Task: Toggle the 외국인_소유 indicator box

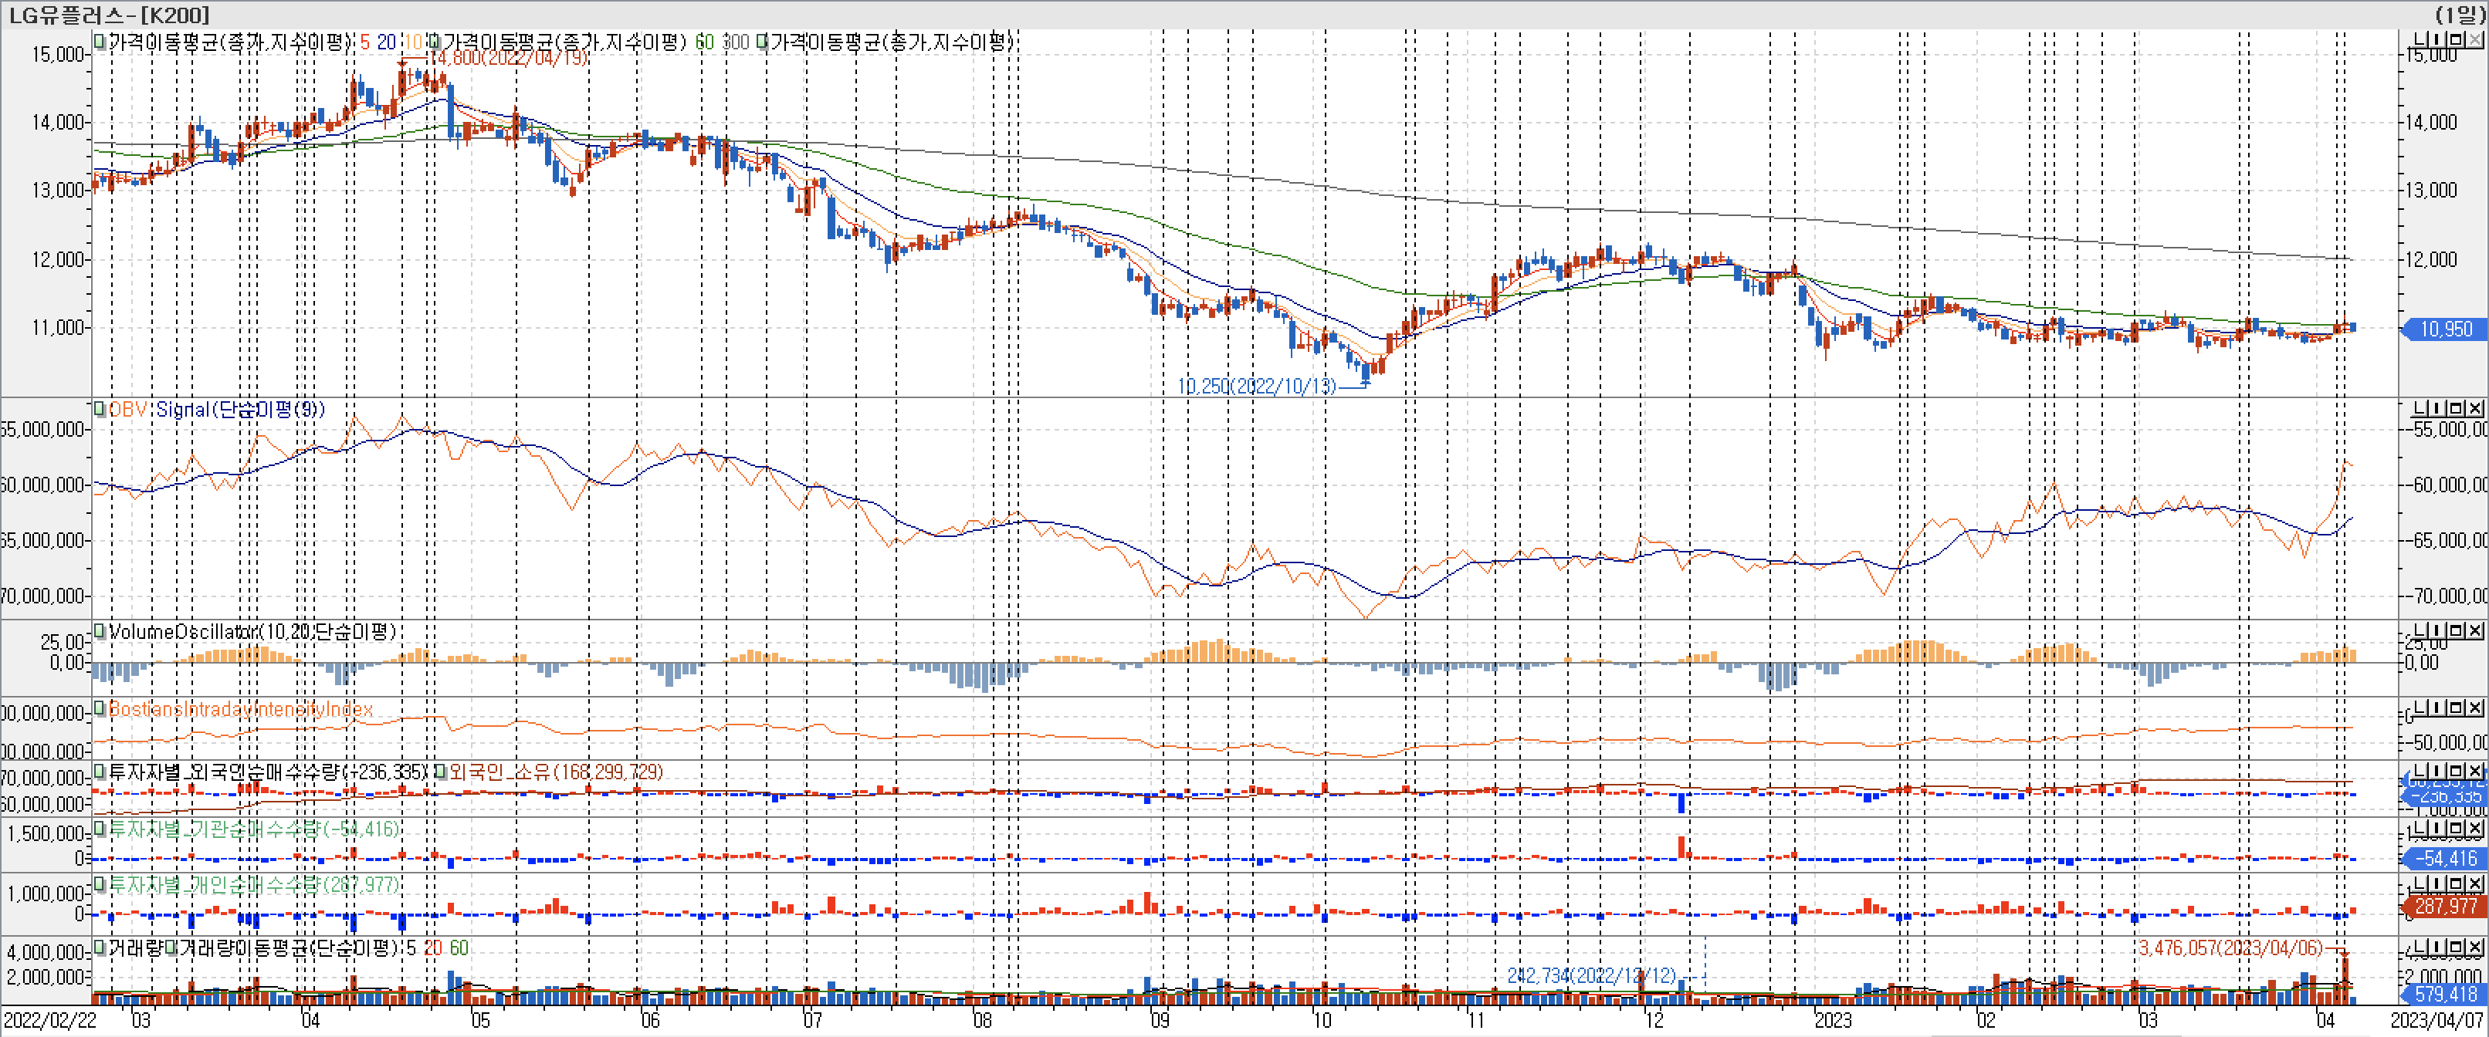Action: click(x=439, y=772)
